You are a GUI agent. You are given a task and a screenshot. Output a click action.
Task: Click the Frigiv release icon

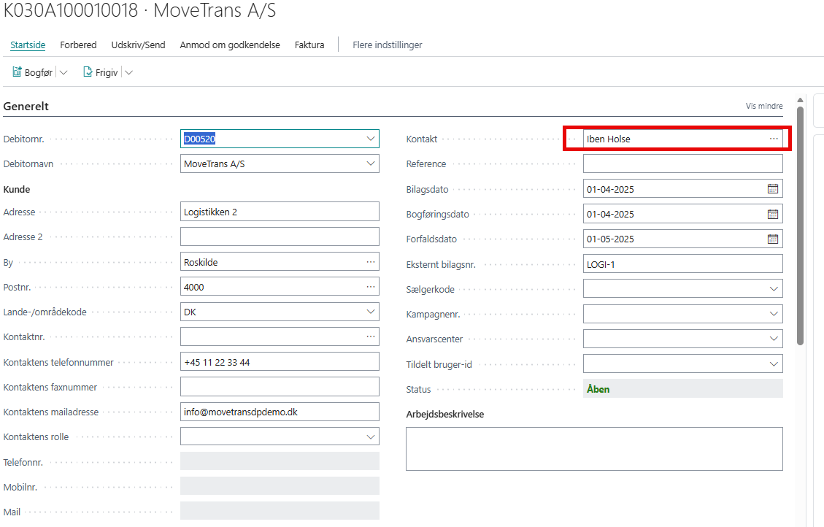pos(88,72)
